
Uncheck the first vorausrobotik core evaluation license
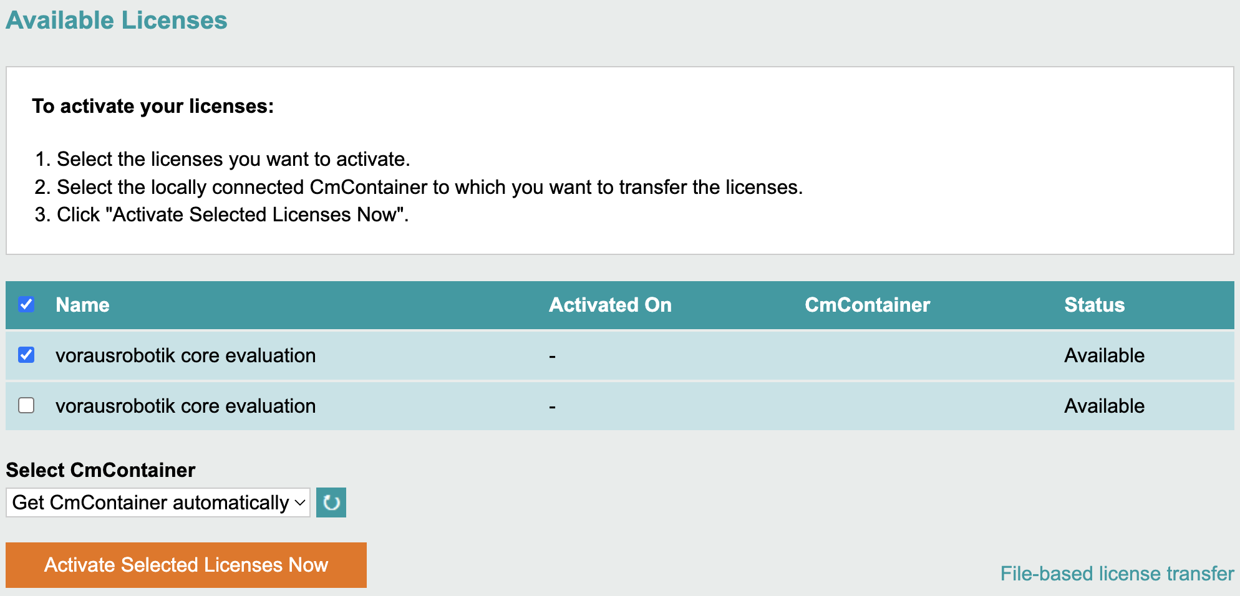[x=26, y=355]
